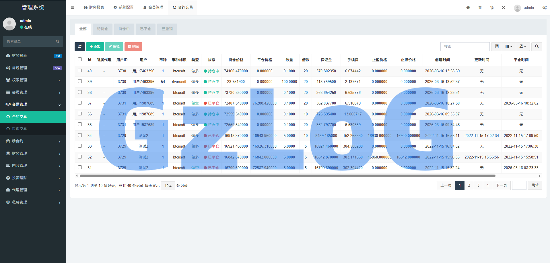The width and height of the screenshot is (550, 263).
Task: Open the settings gears icon at top right
Action: click(544, 7)
